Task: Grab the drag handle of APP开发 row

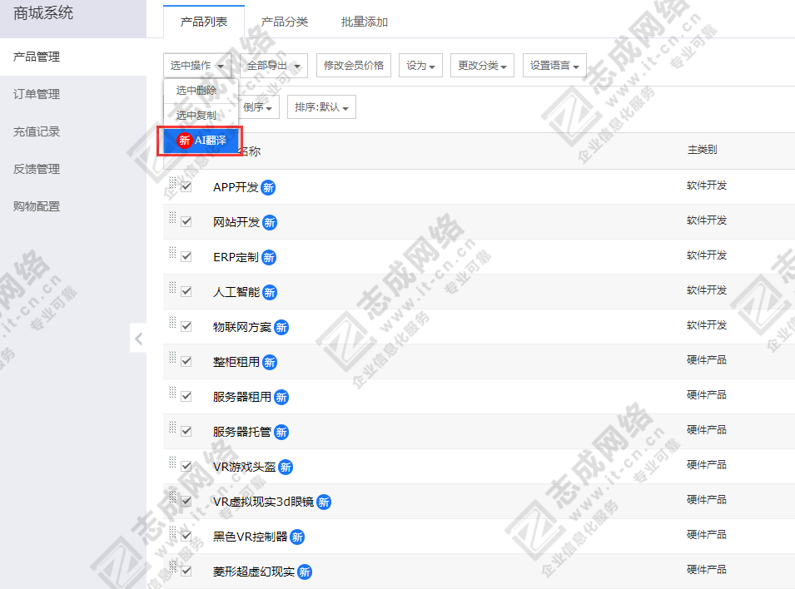Action: pos(172,182)
